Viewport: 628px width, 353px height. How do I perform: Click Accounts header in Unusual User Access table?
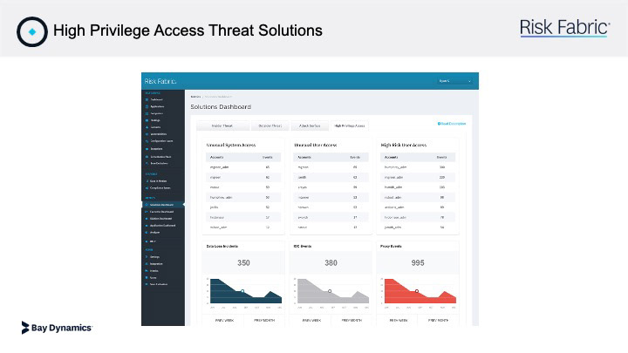[x=304, y=157]
